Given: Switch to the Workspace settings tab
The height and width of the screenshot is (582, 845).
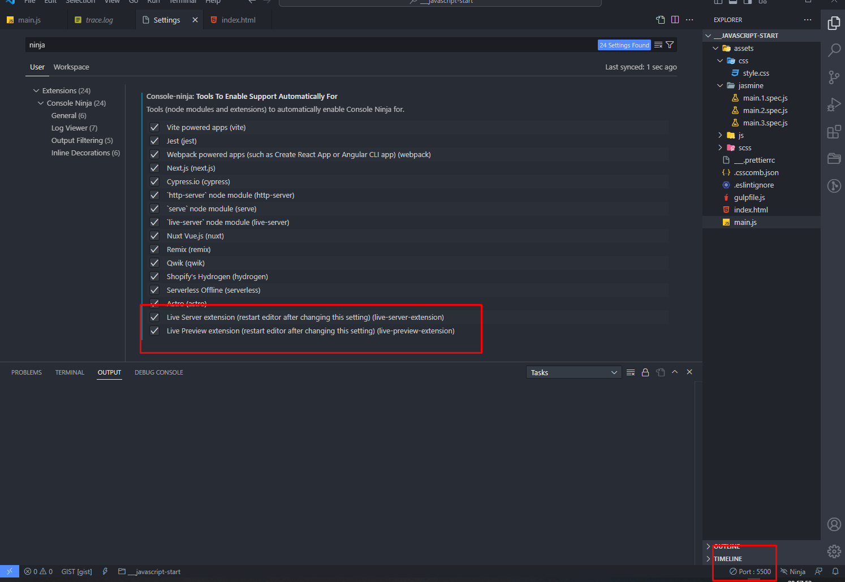Looking at the screenshot, I should (x=71, y=67).
